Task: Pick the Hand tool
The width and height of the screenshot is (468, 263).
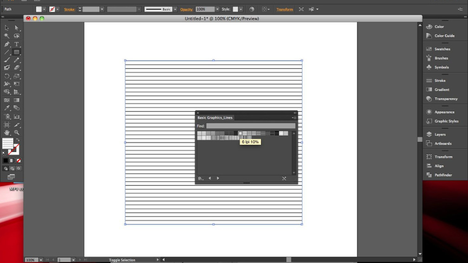Action: [x=7, y=133]
